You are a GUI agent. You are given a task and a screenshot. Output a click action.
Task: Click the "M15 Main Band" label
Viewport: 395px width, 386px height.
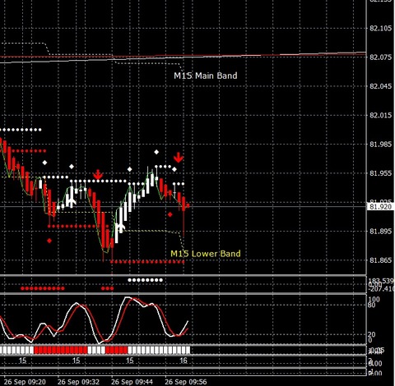(206, 76)
